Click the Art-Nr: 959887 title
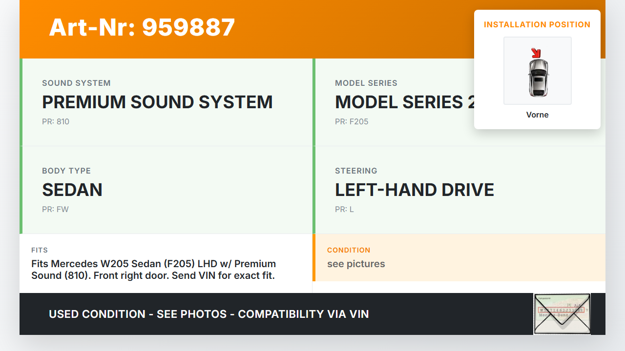 pyautogui.click(x=142, y=27)
